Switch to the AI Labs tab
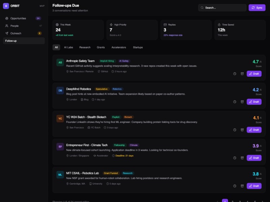Image resolution: width=270 pixels, height=202 pixels. [x=69, y=47]
